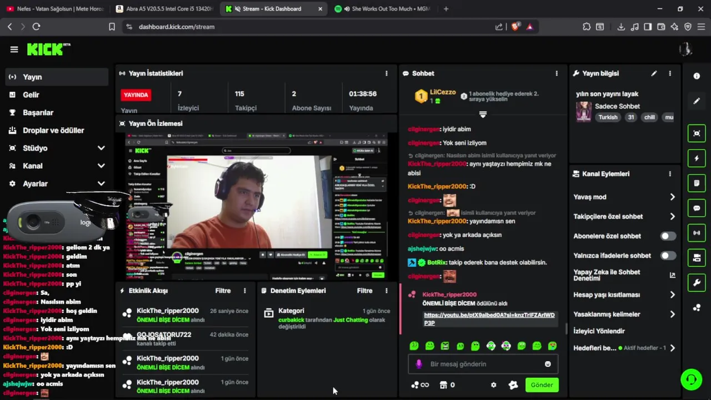
Task: Click the points infinity icon below chat input
Action: tap(420, 385)
